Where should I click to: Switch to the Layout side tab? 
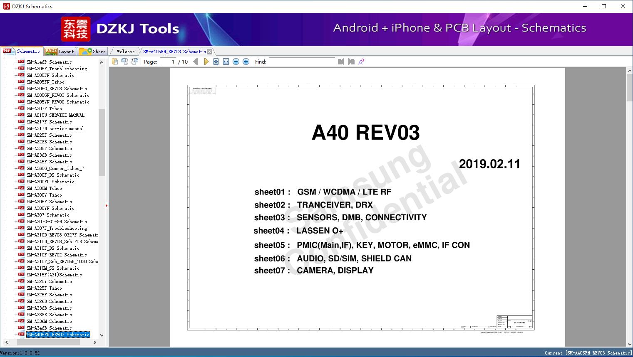tap(60, 52)
